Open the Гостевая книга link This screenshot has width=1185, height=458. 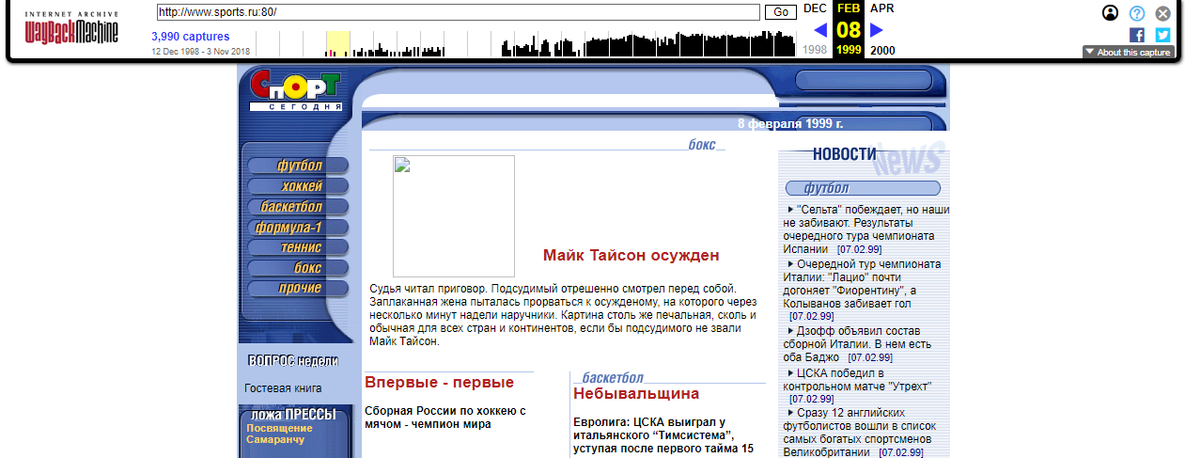(283, 388)
